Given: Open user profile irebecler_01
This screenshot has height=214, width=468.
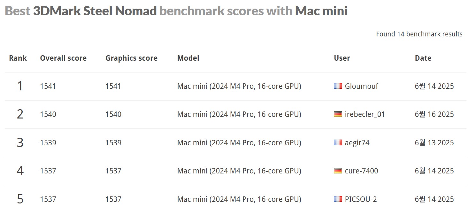Looking at the screenshot, I should click(x=365, y=114).
